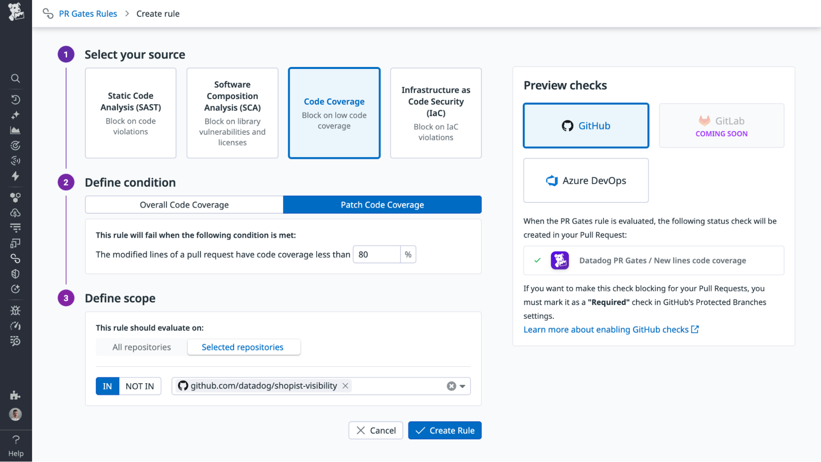Open the Search icon in the sidebar
This screenshot has width=821, height=462.
pyautogui.click(x=16, y=78)
